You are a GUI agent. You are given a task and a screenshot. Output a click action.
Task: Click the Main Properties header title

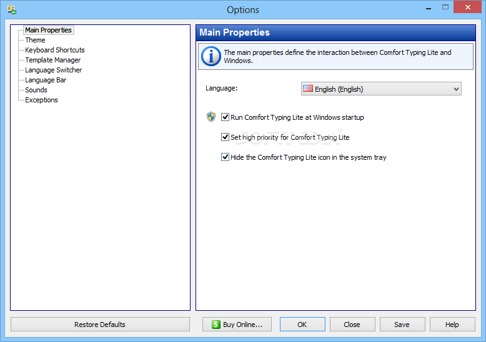(234, 32)
